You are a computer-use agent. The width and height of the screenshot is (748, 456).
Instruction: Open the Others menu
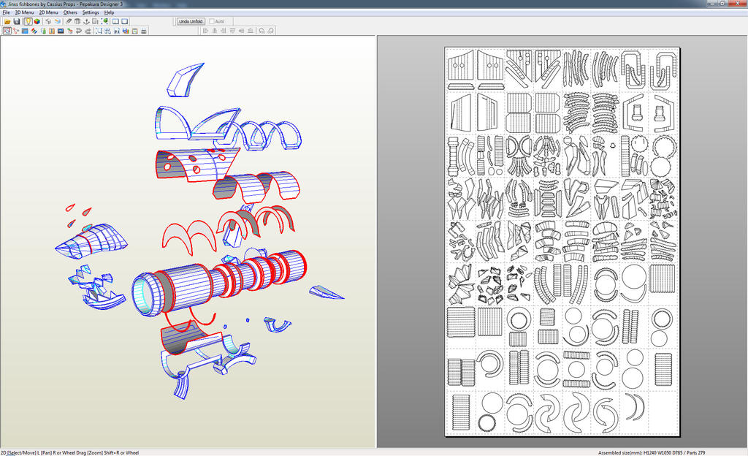click(x=70, y=12)
